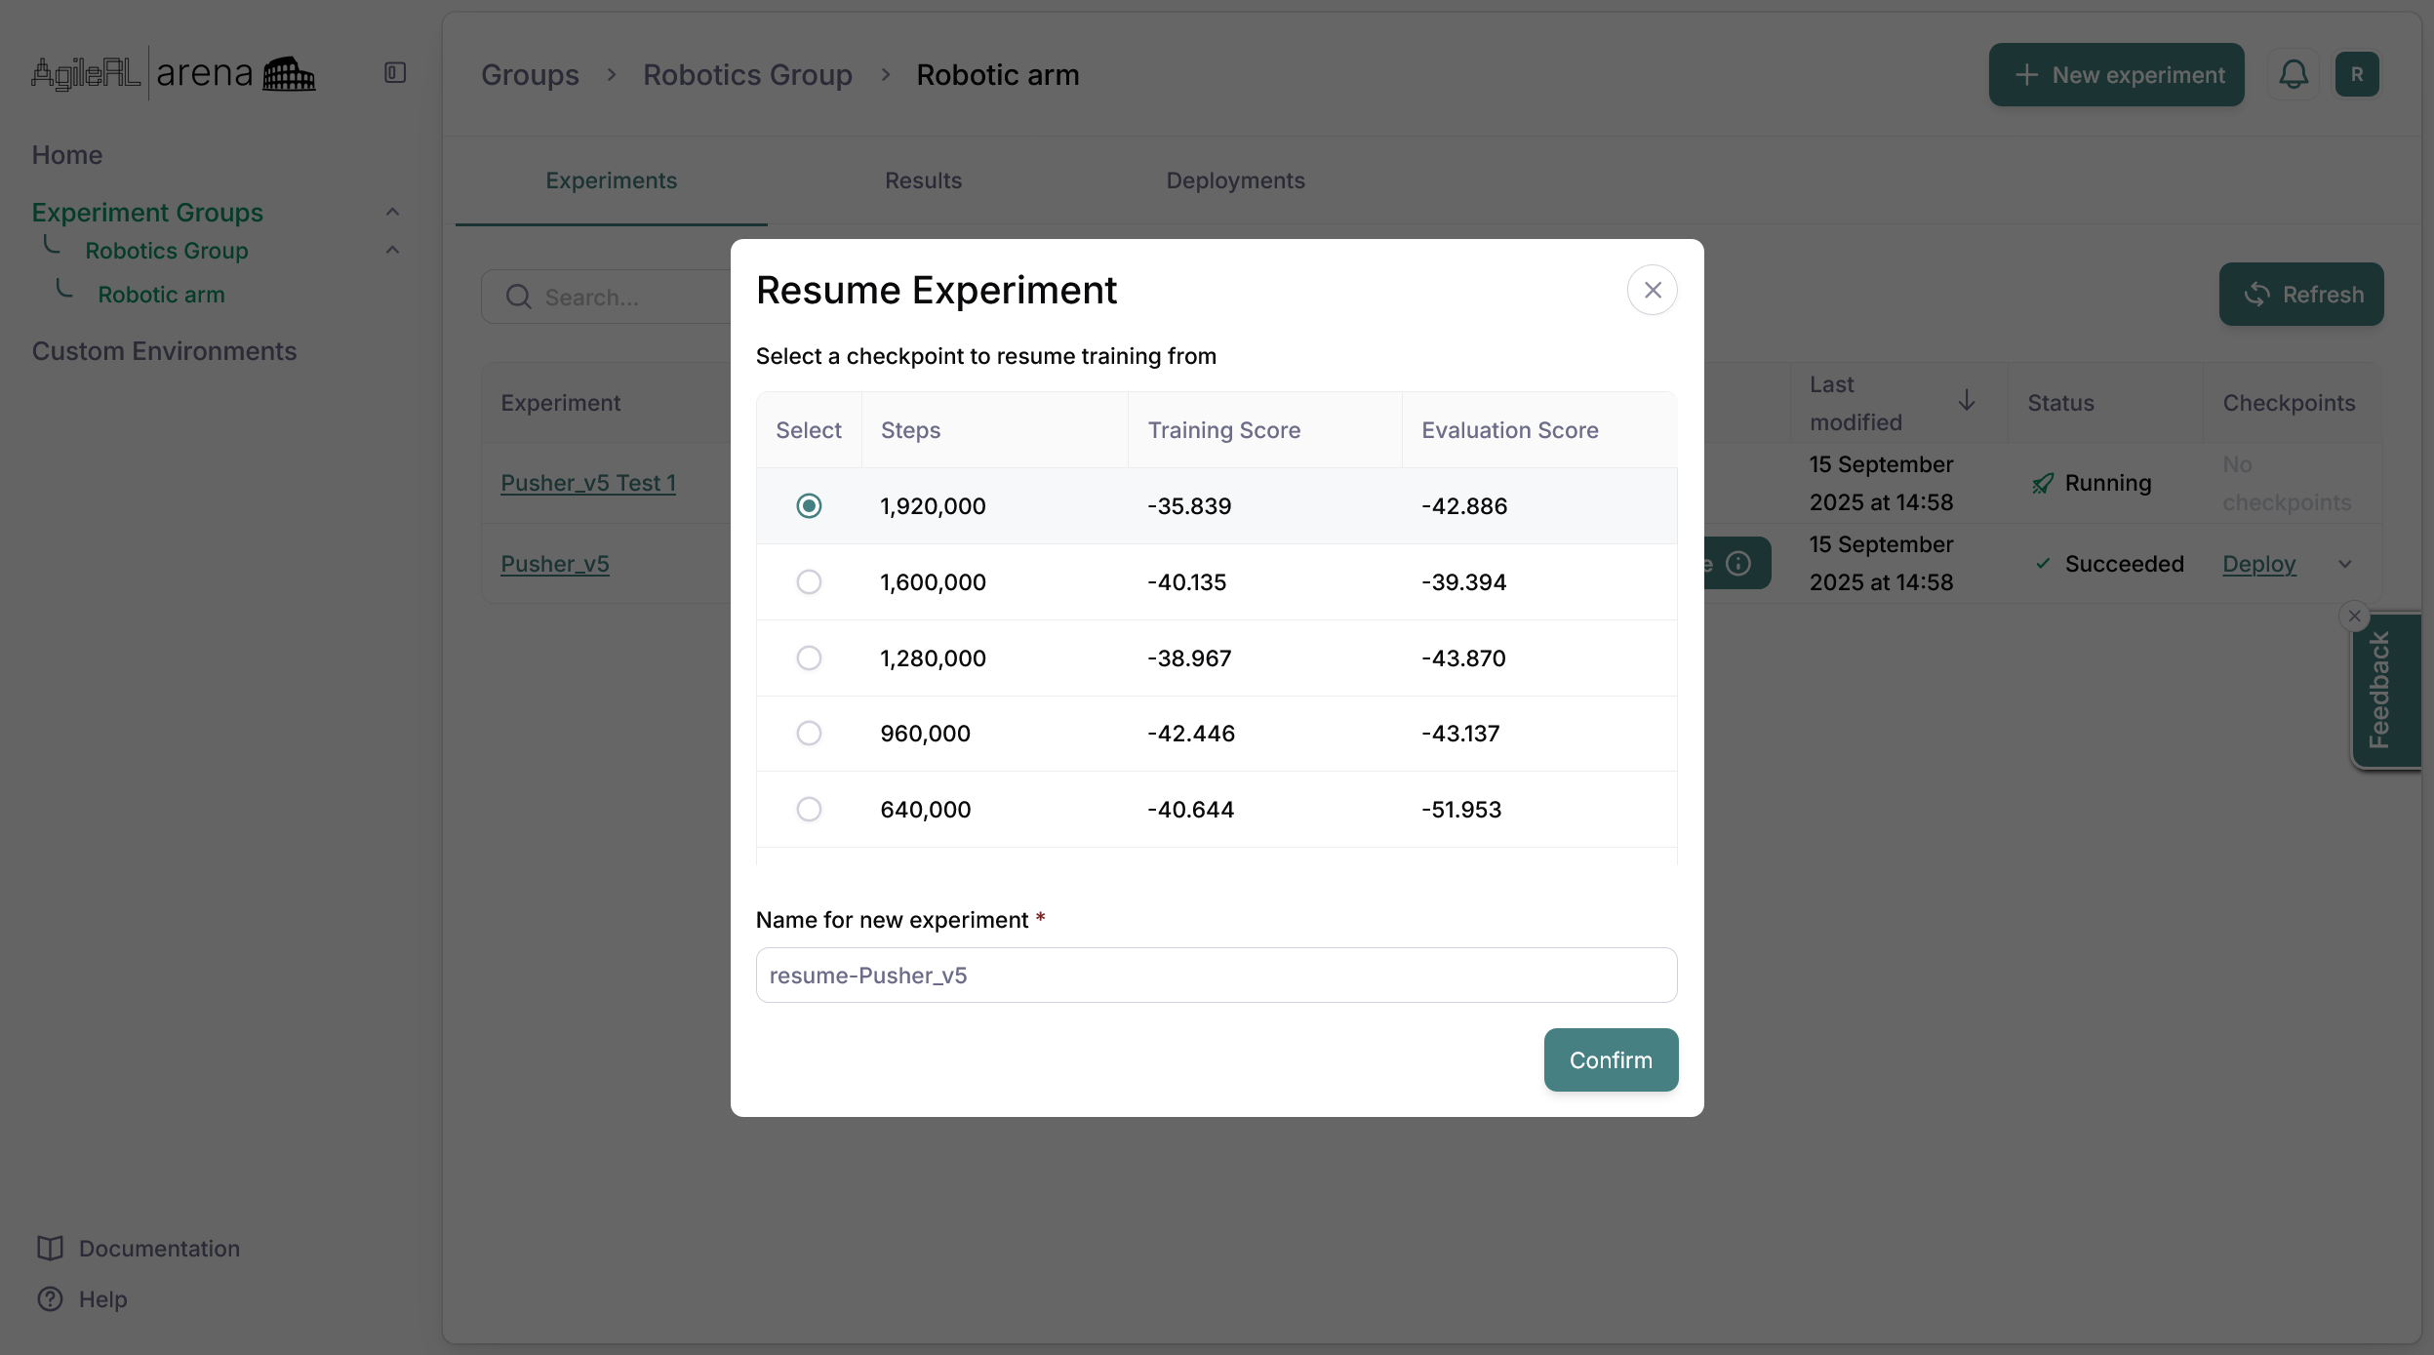
Task: Collapse the Robotics Group tree node
Action: [x=392, y=250]
